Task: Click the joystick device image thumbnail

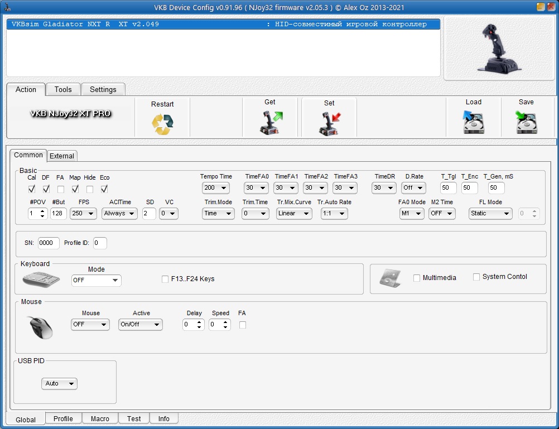Action: point(498,48)
